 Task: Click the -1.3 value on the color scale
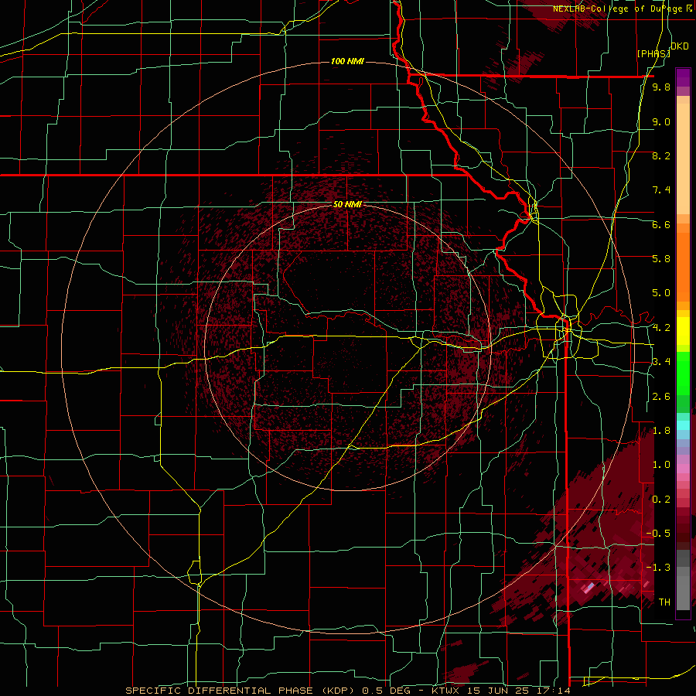coord(659,568)
